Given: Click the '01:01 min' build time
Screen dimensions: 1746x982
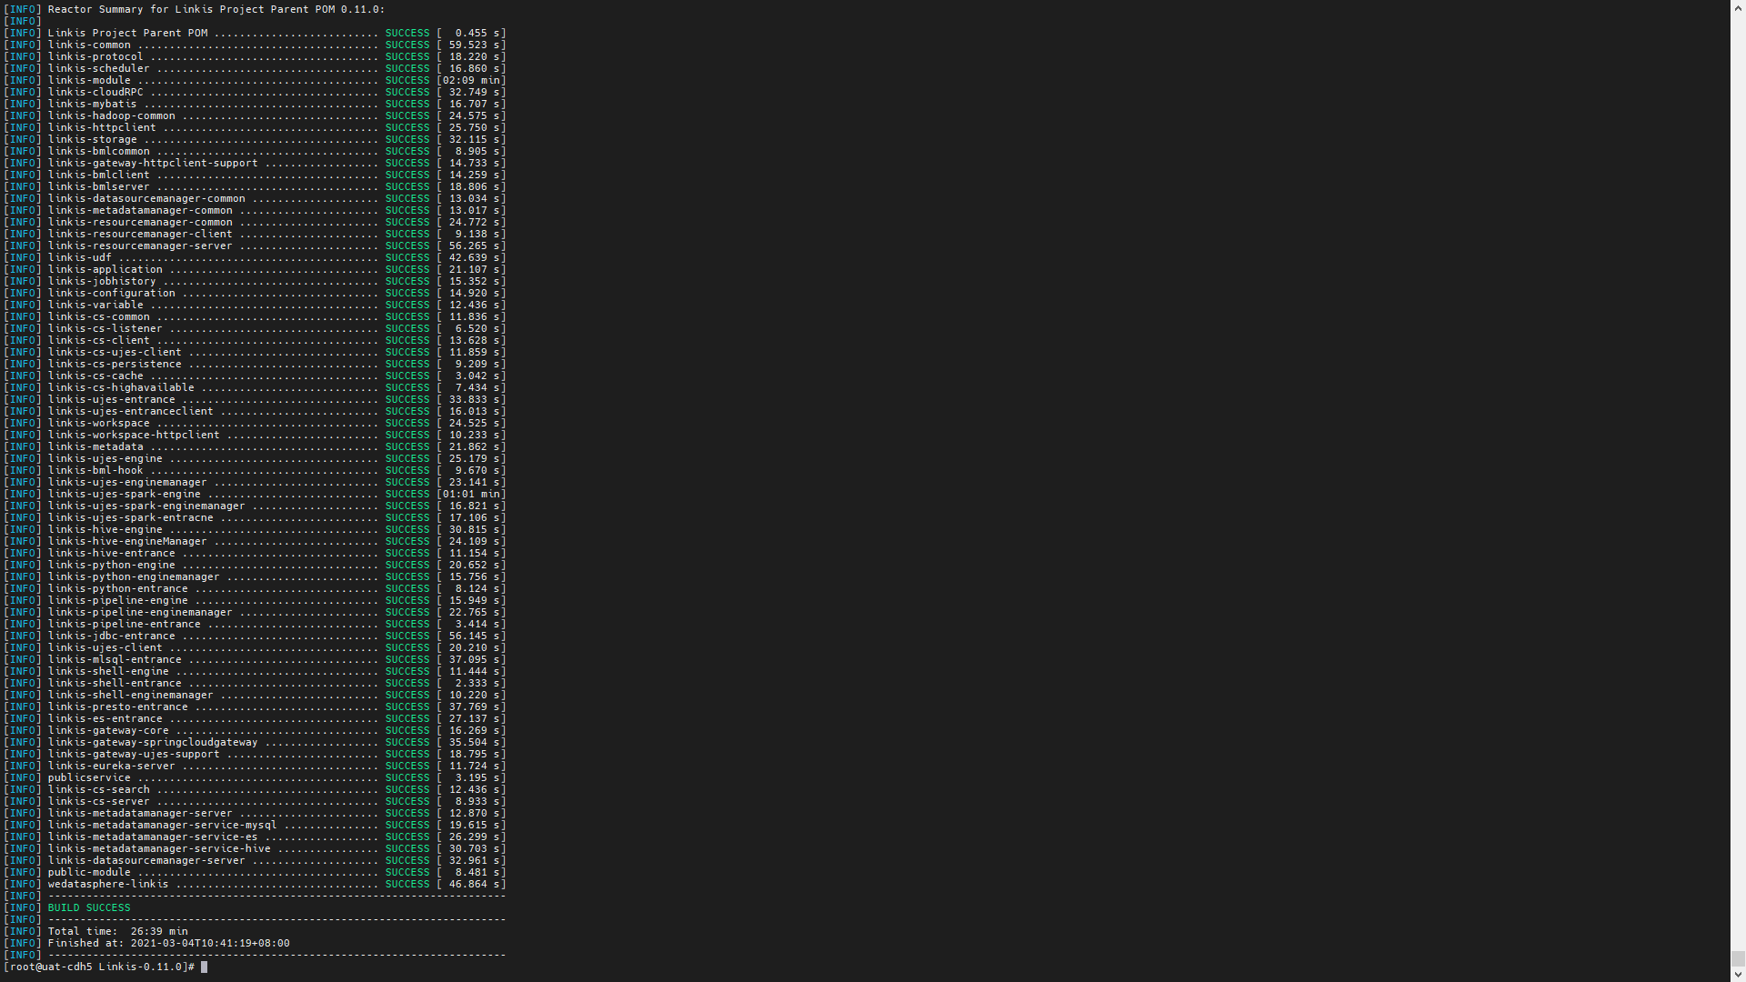Looking at the screenshot, I should tap(471, 494).
